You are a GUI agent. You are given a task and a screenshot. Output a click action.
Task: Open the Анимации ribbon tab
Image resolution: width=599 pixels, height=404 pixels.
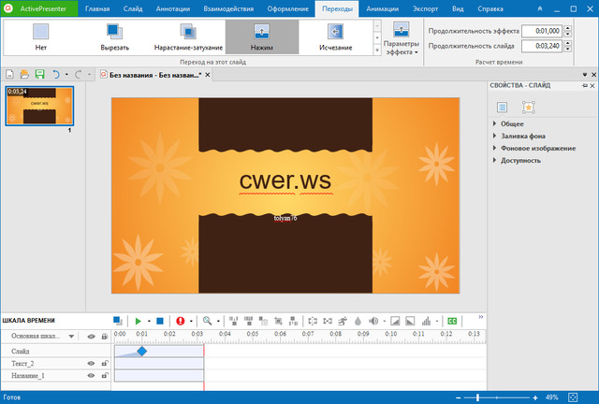coord(386,8)
